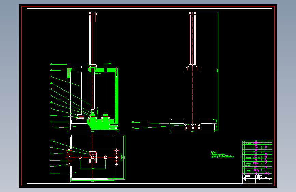The image size is (296, 192).
Task: Pick the left guide hole circle in plan view
Action: 80,157
